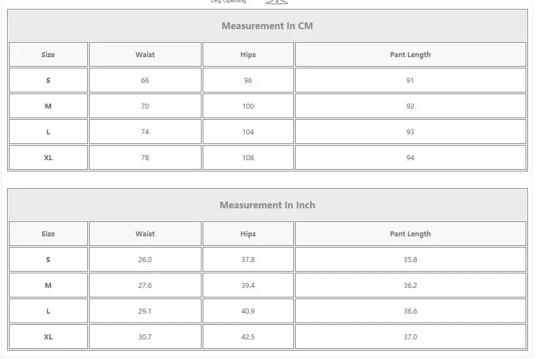Click the hips value 39.4 cell

point(248,285)
